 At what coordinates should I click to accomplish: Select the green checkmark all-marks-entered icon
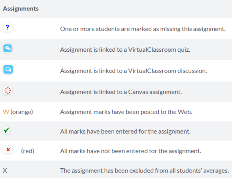(7, 131)
